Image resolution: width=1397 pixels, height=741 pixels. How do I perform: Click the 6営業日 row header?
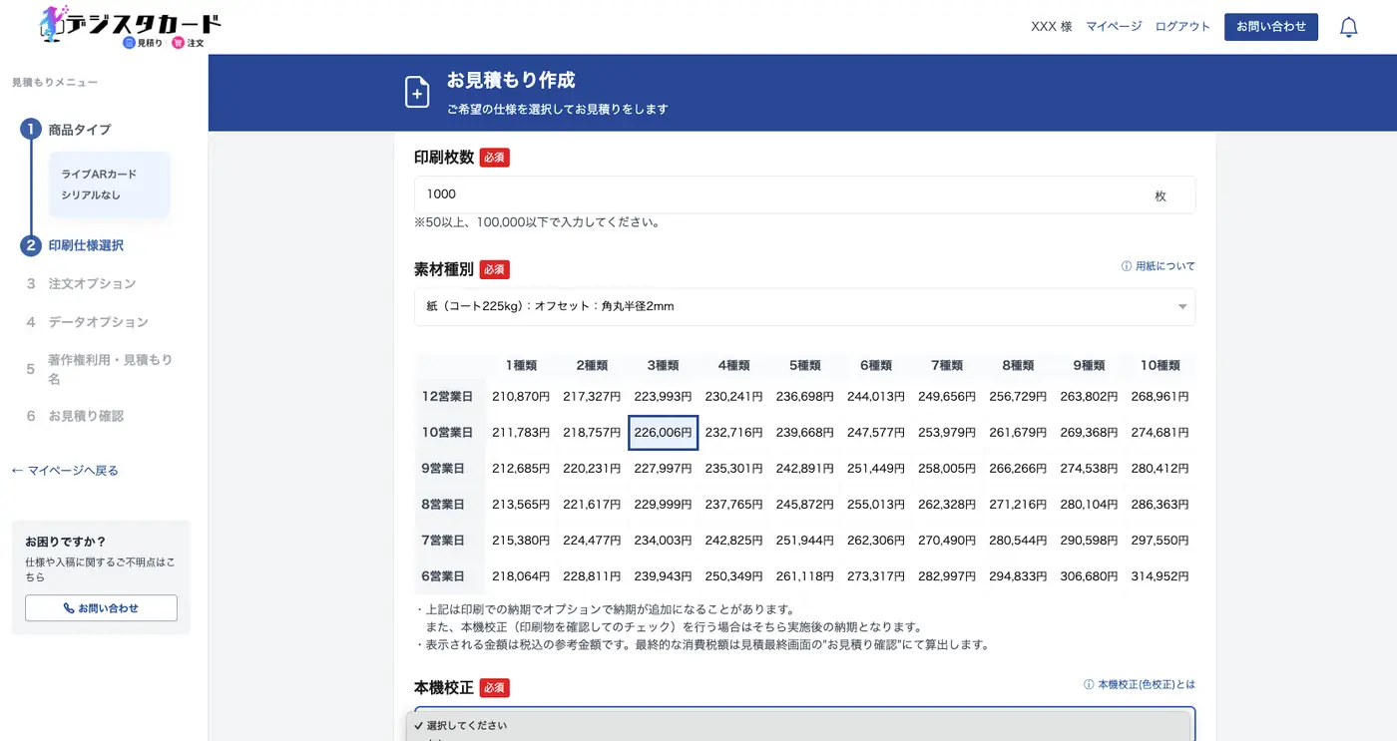click(x=448, y=576)
